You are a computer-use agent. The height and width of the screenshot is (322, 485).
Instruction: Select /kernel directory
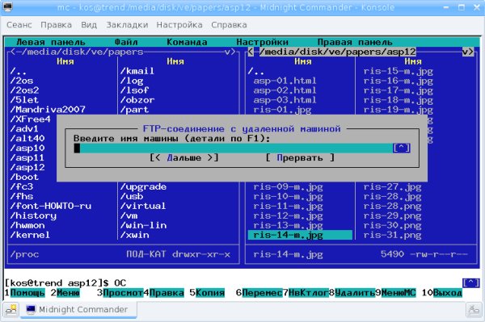[x=30, y=235]
